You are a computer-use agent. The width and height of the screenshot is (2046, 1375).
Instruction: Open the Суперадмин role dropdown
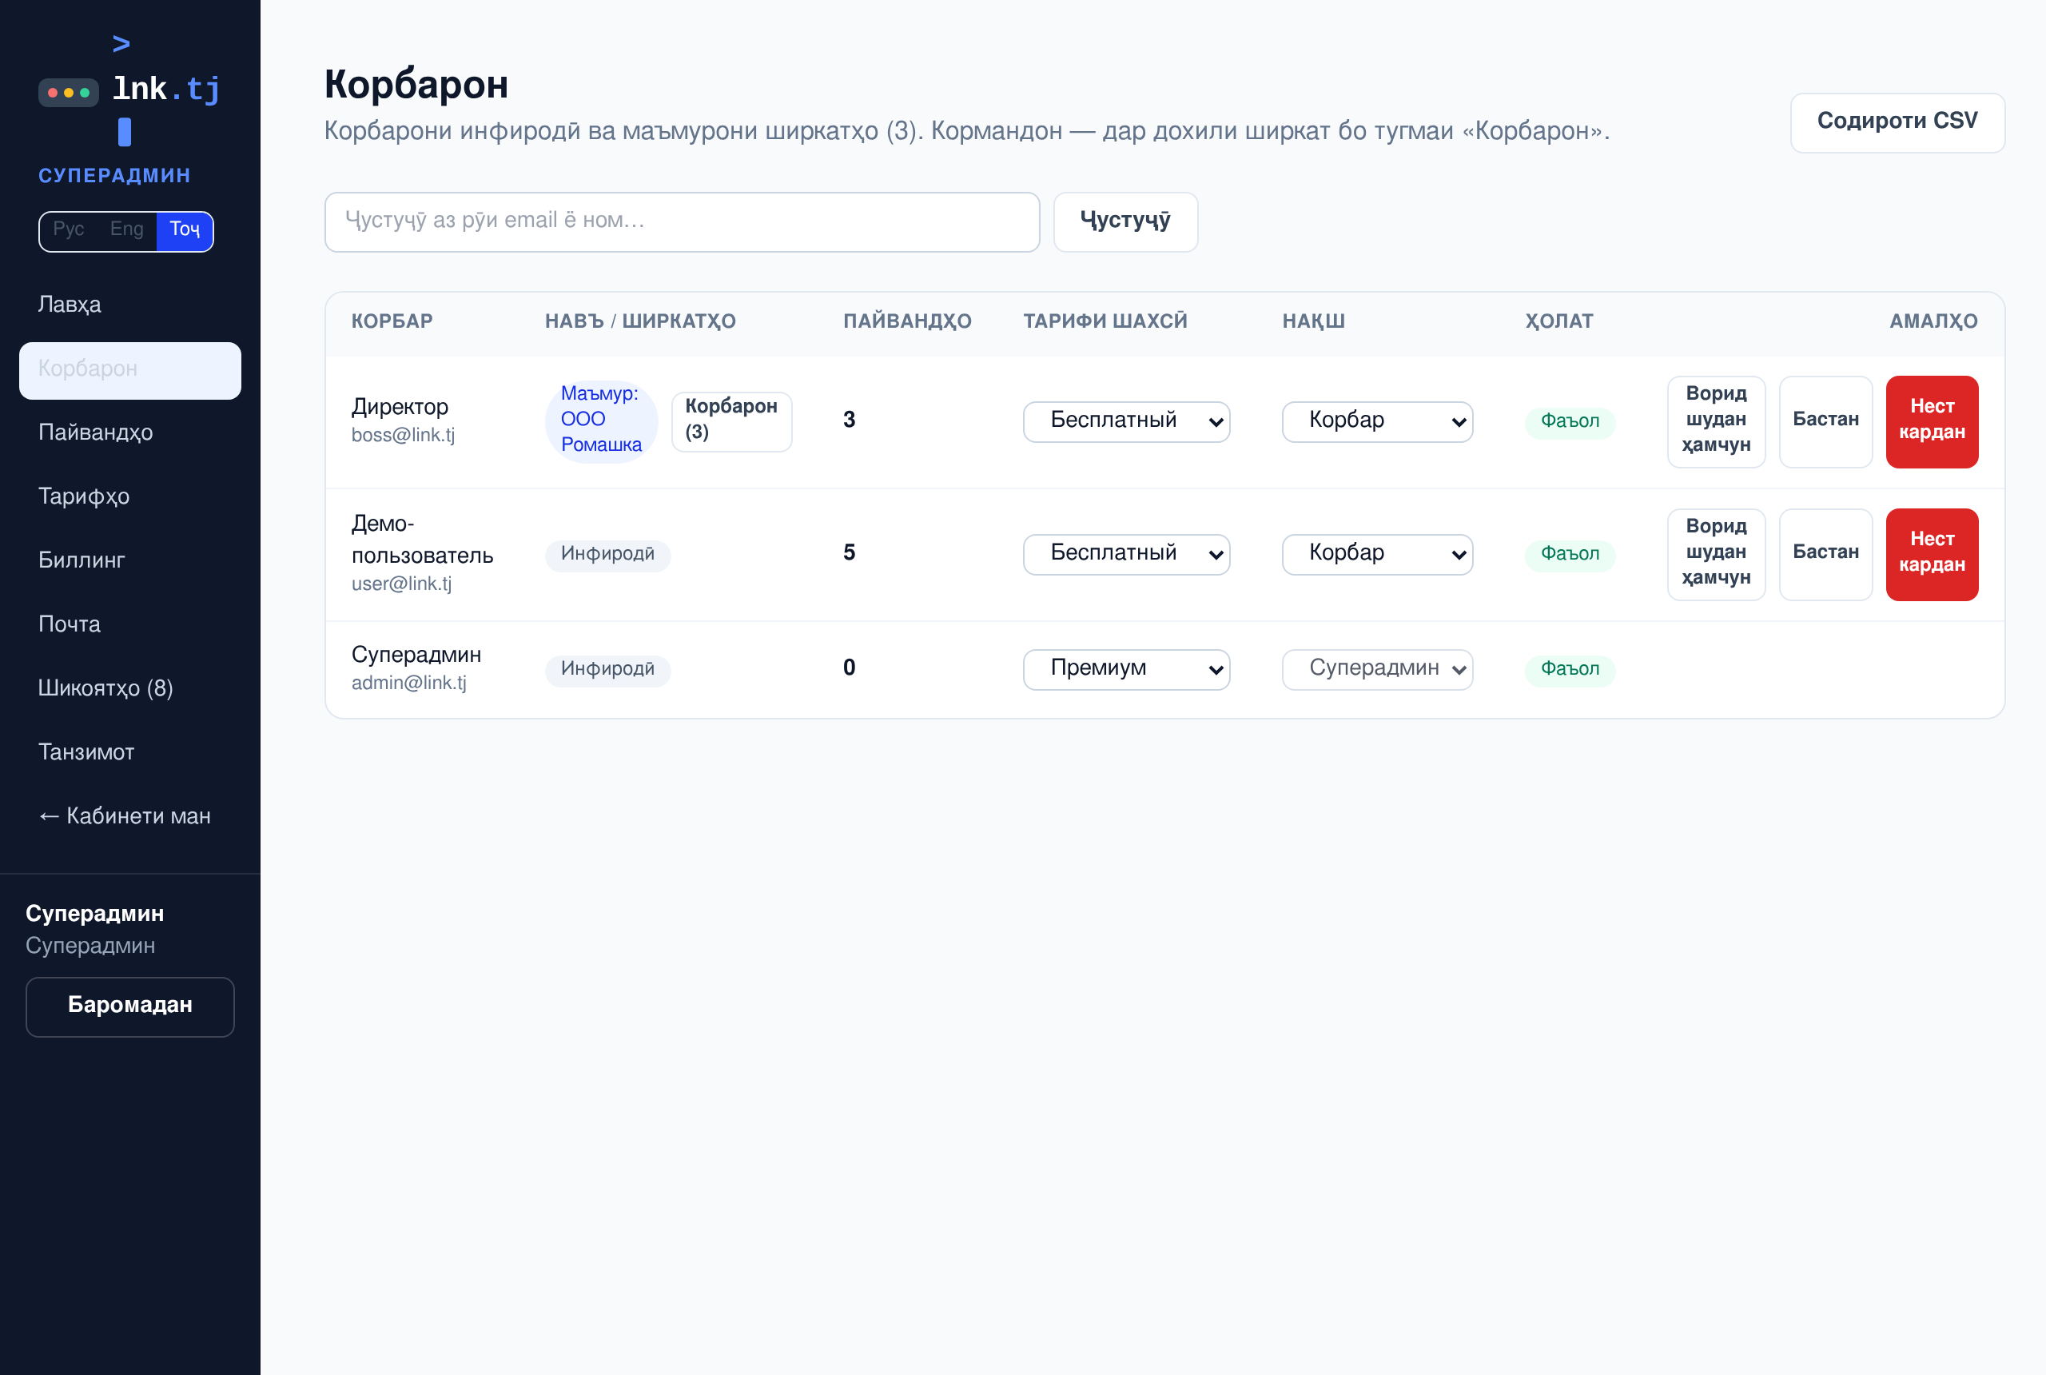pyautogui.click(x=1377, y=669)
